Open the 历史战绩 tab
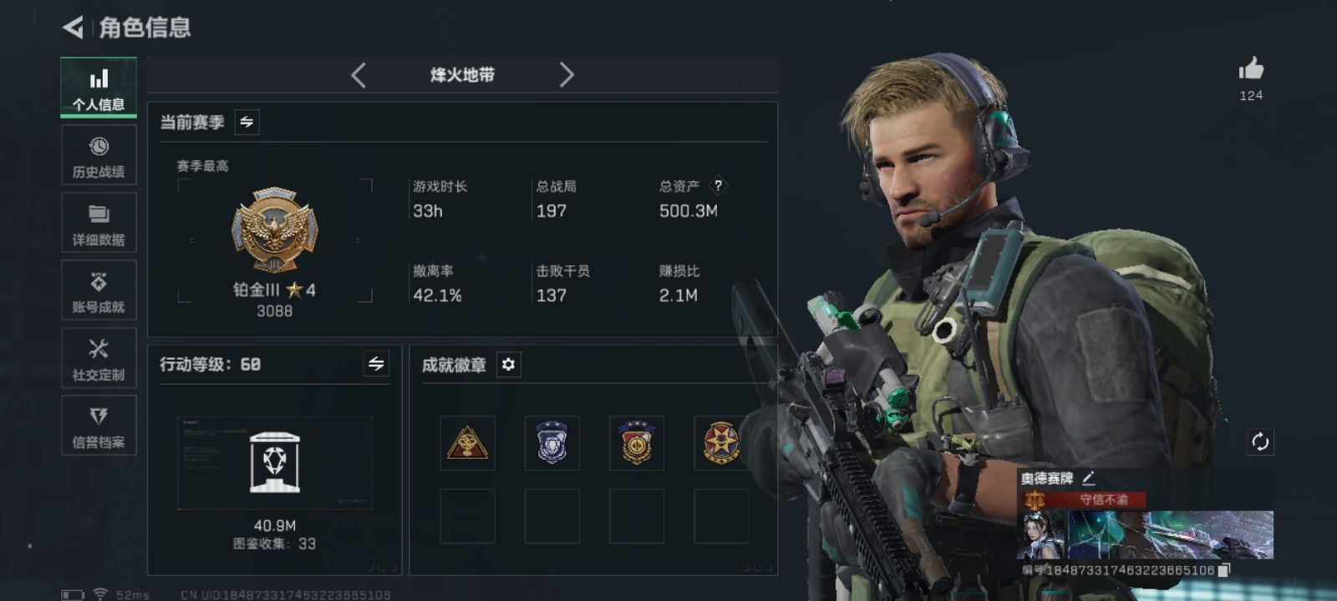The height and width of the screenshot is (601, 1337). [x=99, y=156]
